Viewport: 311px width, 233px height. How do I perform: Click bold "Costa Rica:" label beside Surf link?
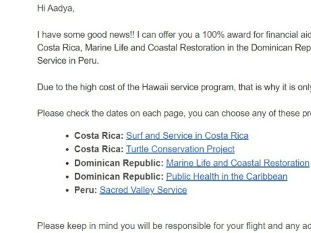(x=99, y=136)
